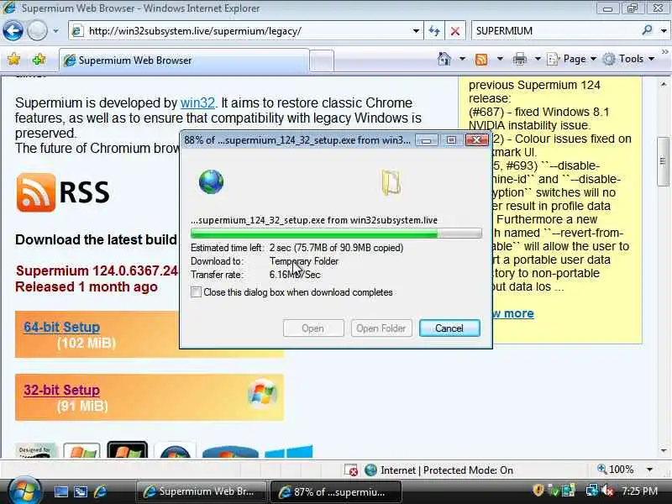Image resolution: width=672 pixels, height=504 pixels.
Task: Launch Internet Explorer from quick launch
Action: [100, 491]
